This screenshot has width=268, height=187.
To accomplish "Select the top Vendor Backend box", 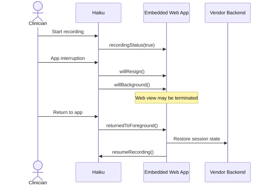I will (x=228, y=13).
